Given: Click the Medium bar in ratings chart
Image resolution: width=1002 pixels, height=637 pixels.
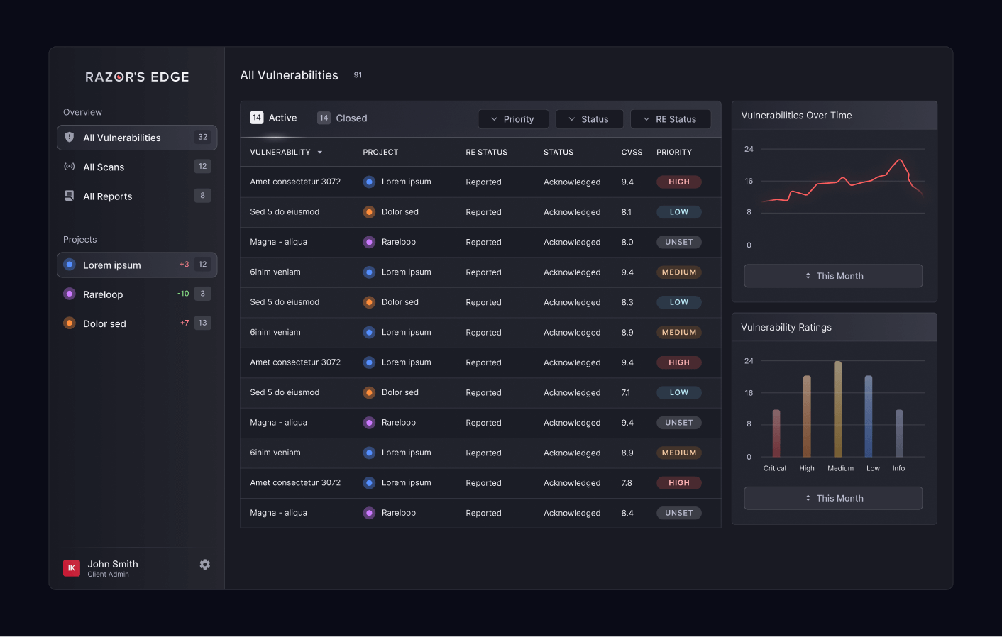Looking at the screenshot, I should pyautogui.click(x=837, y=409).
